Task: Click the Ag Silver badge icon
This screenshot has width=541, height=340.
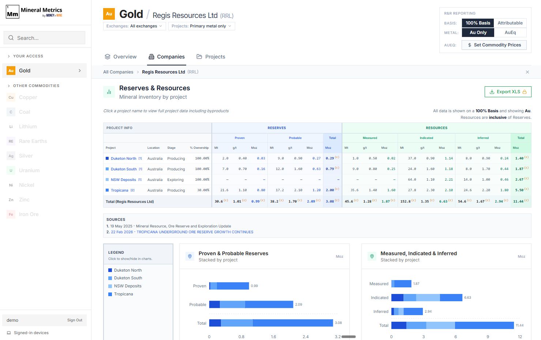Action: click(11, 156)
